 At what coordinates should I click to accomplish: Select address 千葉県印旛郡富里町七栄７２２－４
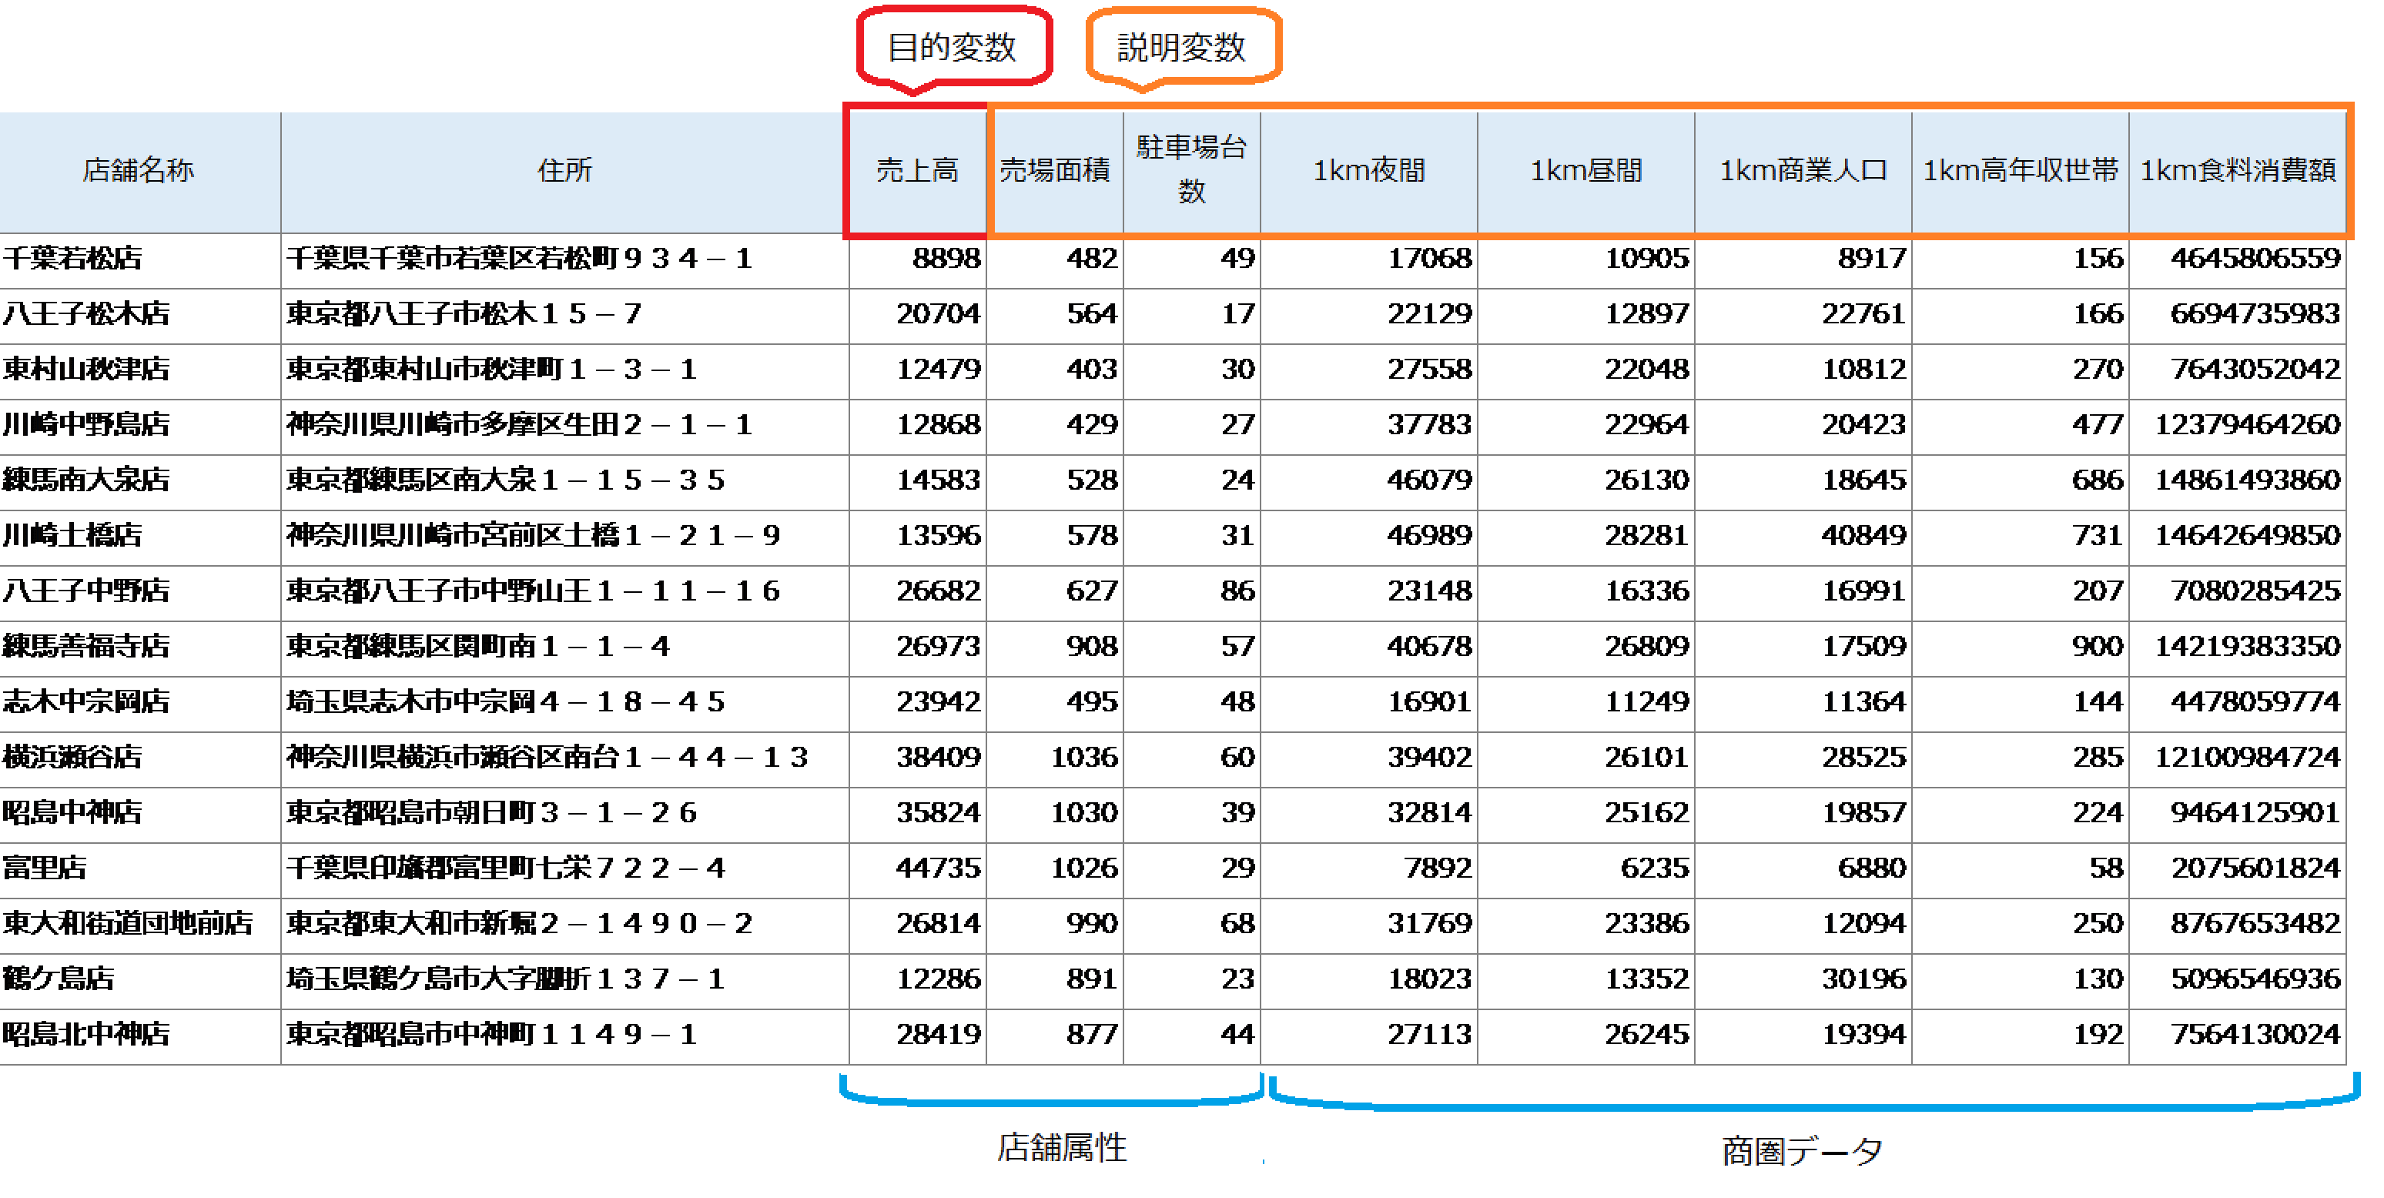pyautogui.click(x=505, y=868)
